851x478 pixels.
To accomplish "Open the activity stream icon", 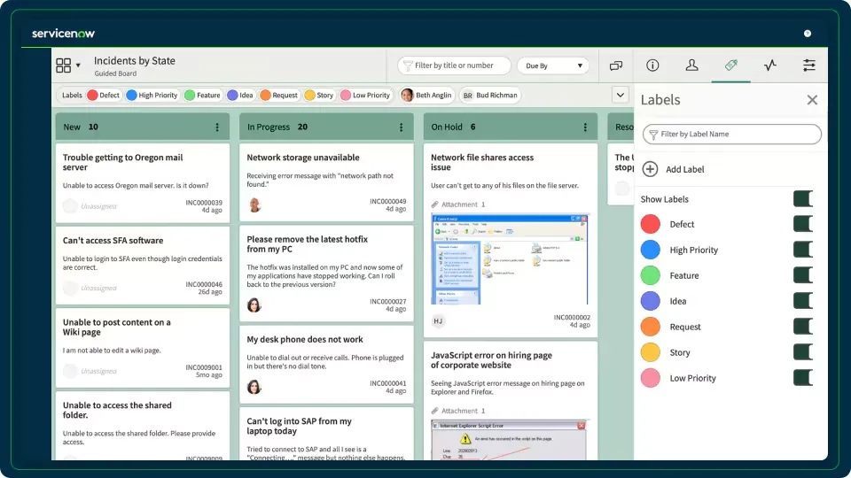I will (769, 66).
